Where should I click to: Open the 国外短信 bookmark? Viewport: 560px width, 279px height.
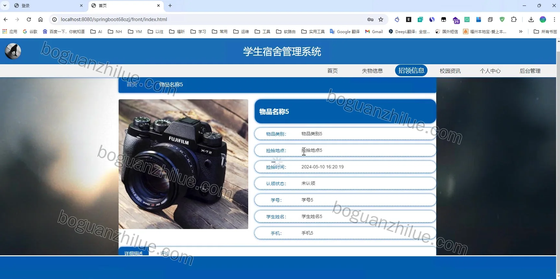point(447,31)
